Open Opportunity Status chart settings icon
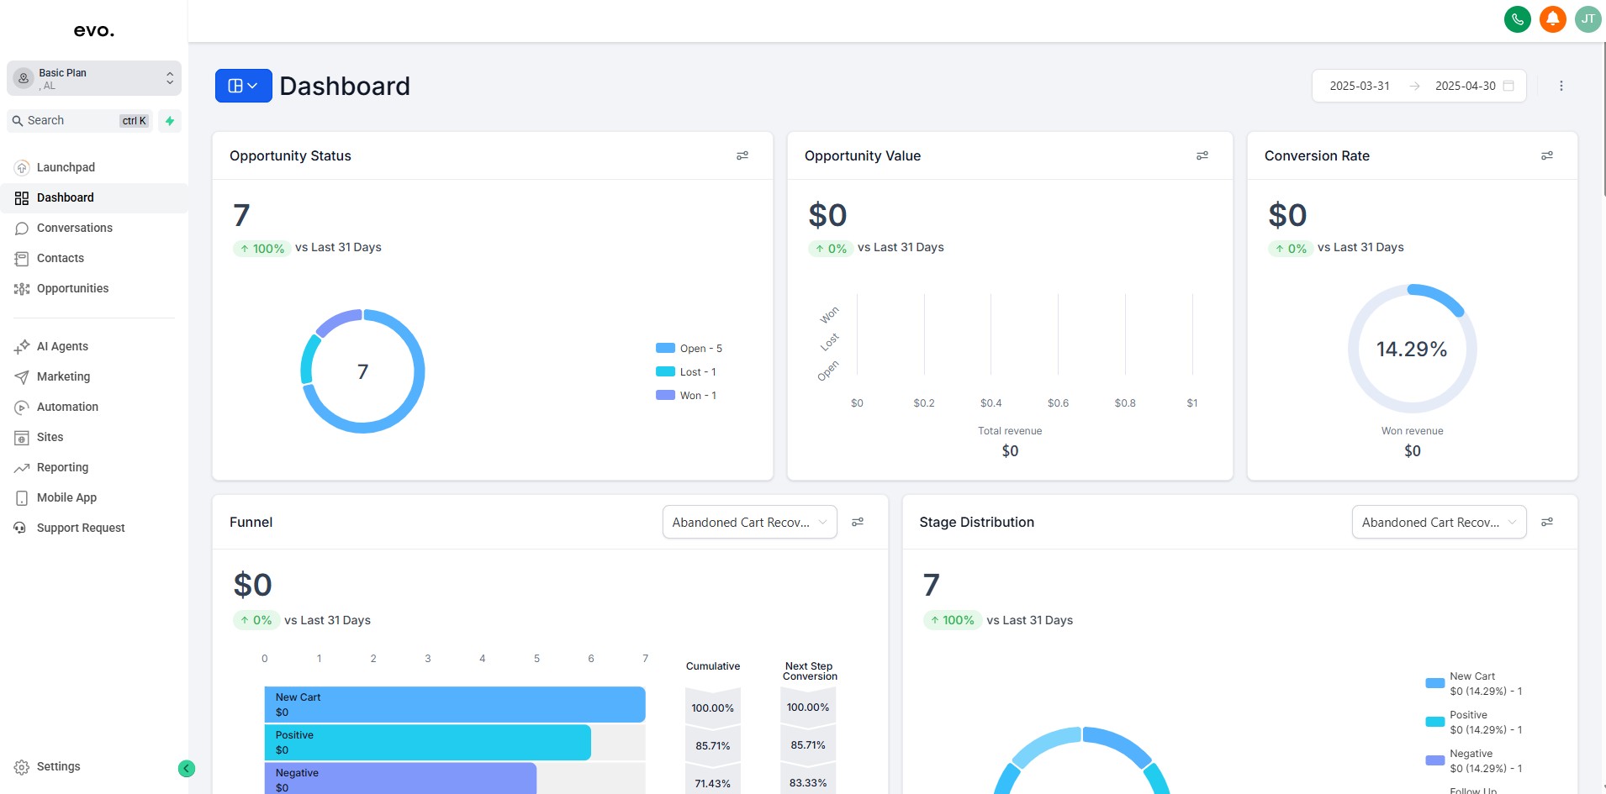The width and height of the screenshot is (1606, 794). pyautogui.click(x=742, y=155)
